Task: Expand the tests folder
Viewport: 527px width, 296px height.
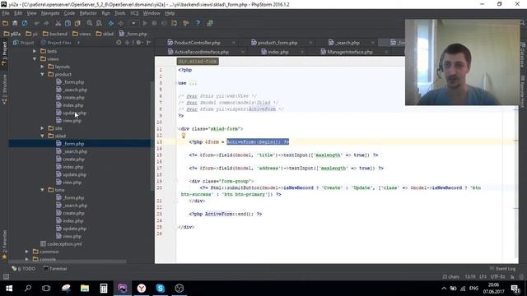Action: coord(35,51)
